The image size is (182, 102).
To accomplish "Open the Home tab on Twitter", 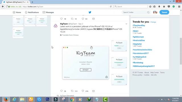I will click(x=17, y=12).
